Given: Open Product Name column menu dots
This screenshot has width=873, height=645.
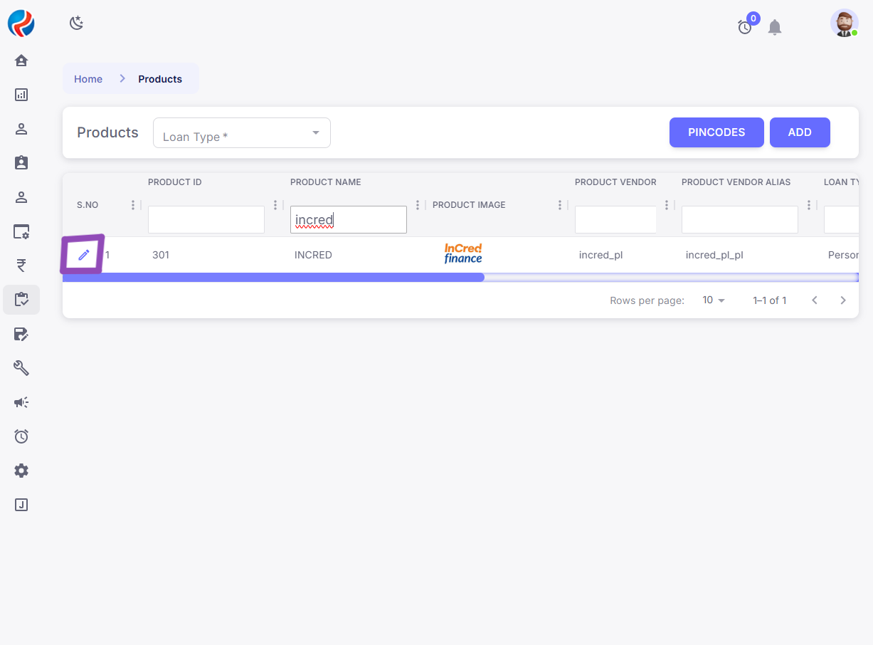Looking at the screenshot, I should coord(418,205).
